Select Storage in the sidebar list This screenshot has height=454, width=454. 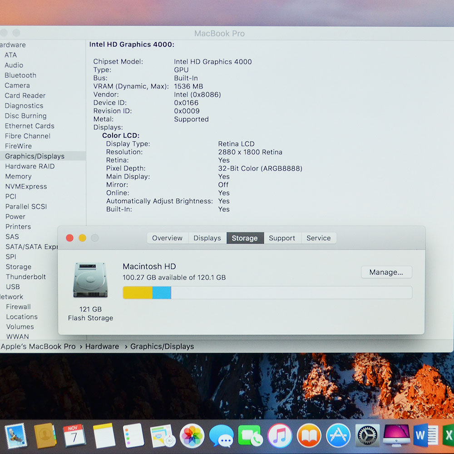click(x=19, y=267)
